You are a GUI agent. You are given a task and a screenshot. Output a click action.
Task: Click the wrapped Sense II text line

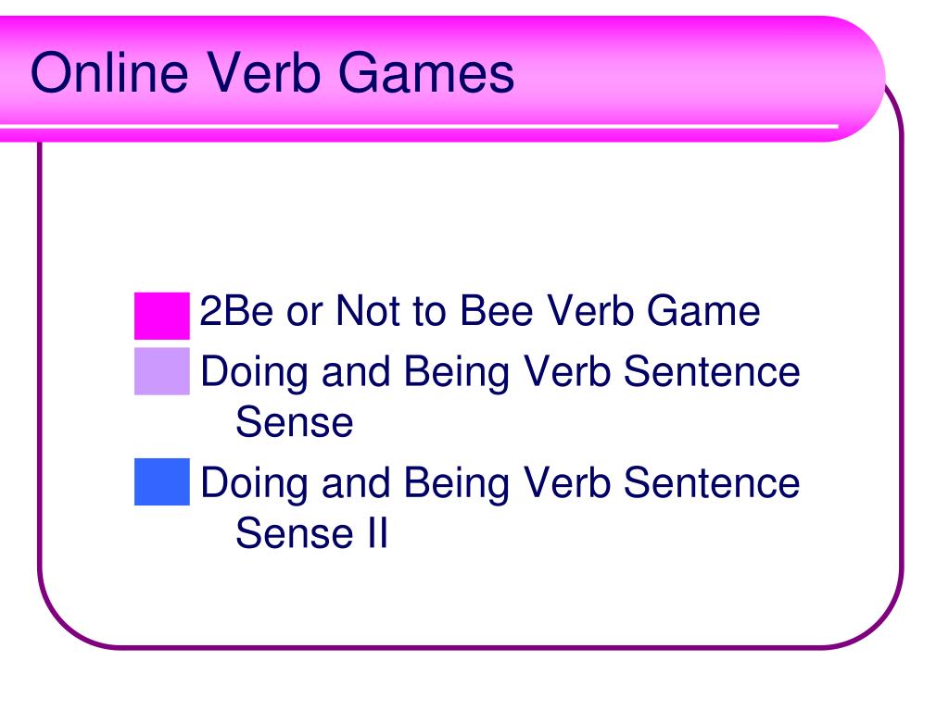311,532
